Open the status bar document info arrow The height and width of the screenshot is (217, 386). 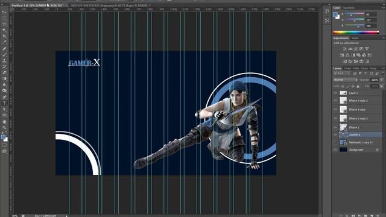coord(66,216)
